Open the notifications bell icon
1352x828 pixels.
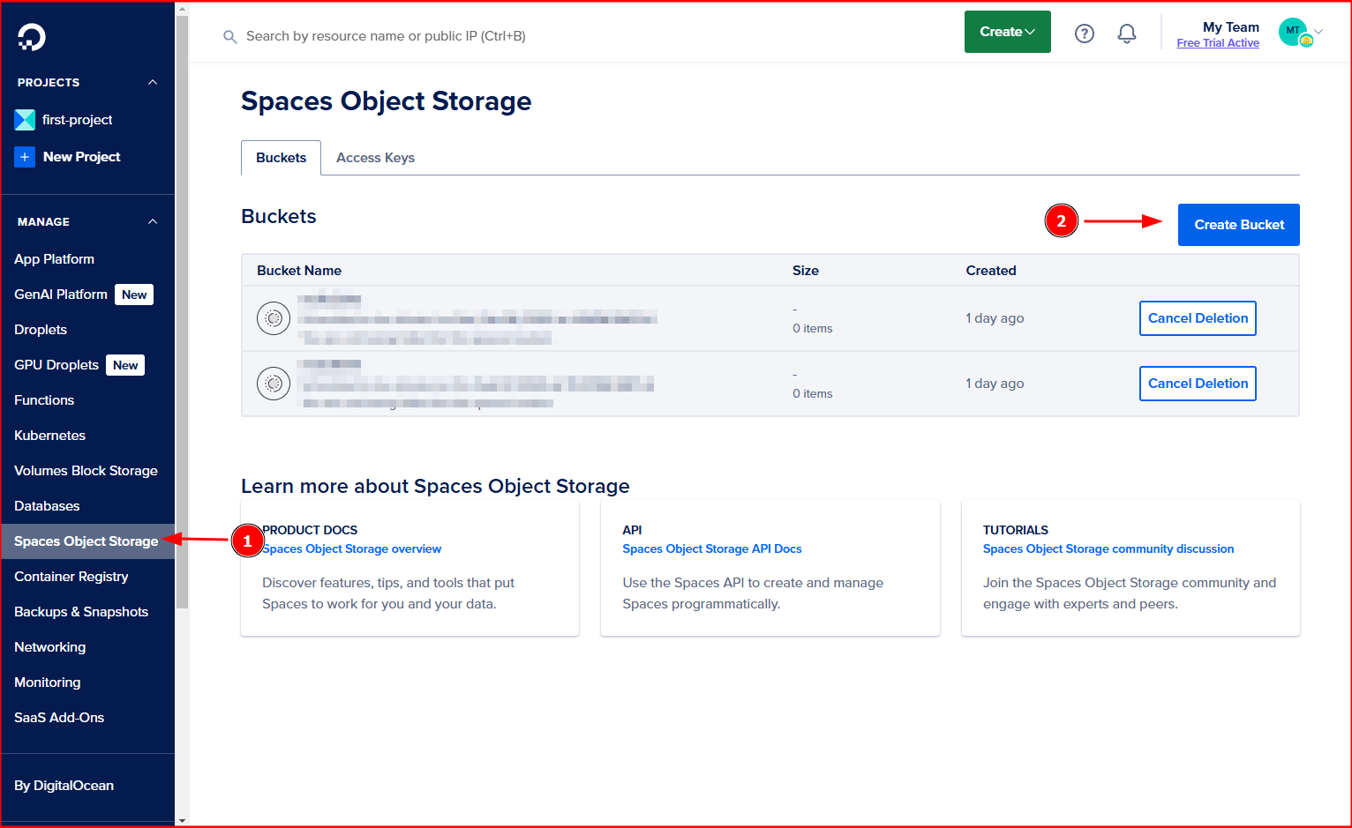point(1127,34)
